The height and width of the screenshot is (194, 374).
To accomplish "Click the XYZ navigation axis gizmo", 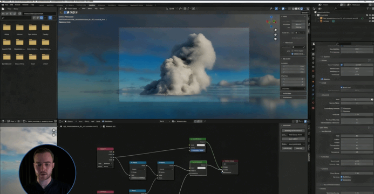I will point(271,22).
